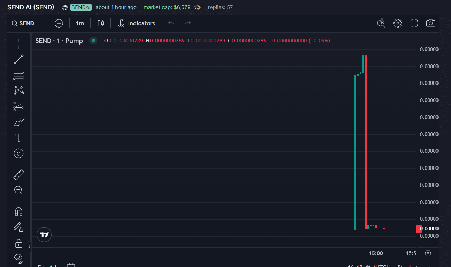
Task: Click the Low value L0.0000000289
Action: [206, 41]
